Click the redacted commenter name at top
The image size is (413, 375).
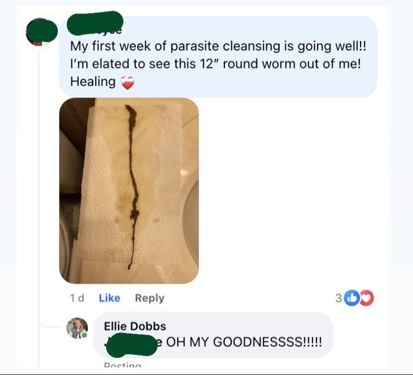[95, 23]
